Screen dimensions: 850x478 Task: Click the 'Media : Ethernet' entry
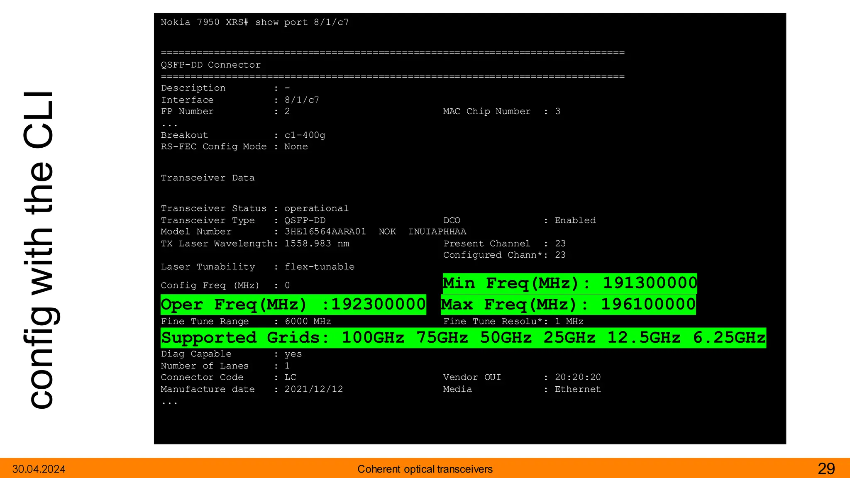pyautogui.click(x=522, y=390)
